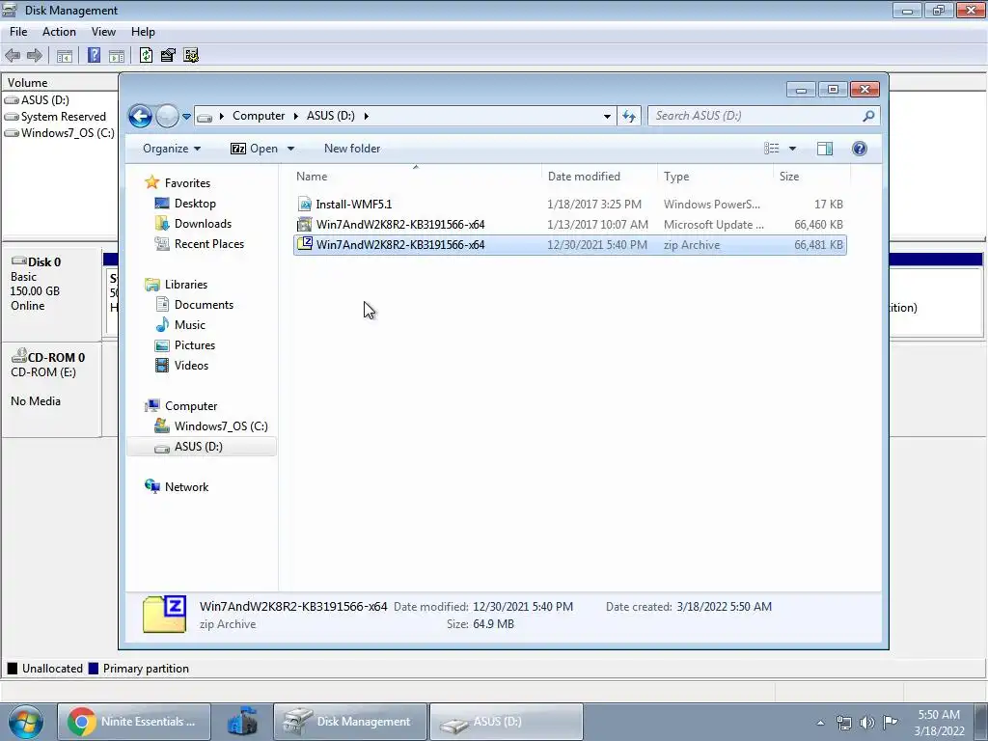Select System Reserved volume in Disk Management
This screenshot has width=988, height=741.
pos(63,117)
